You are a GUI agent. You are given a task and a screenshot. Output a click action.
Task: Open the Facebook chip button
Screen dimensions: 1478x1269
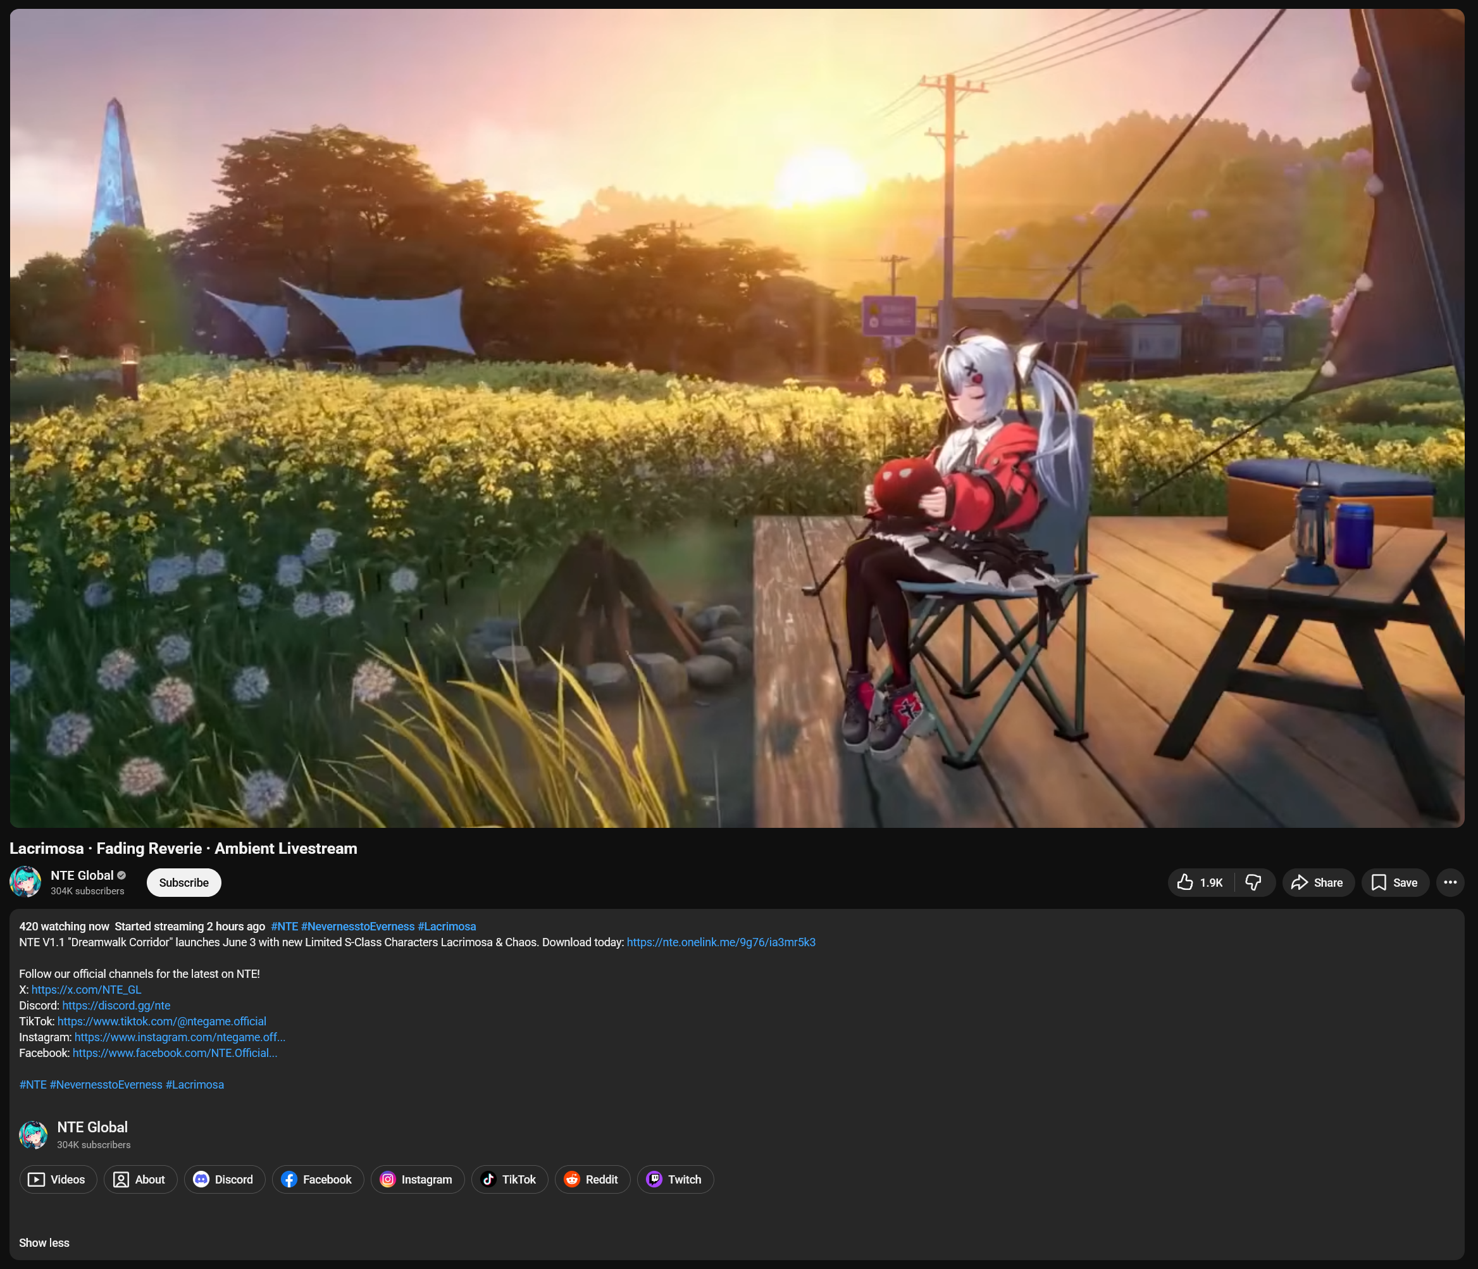[x=318, y=1180]
